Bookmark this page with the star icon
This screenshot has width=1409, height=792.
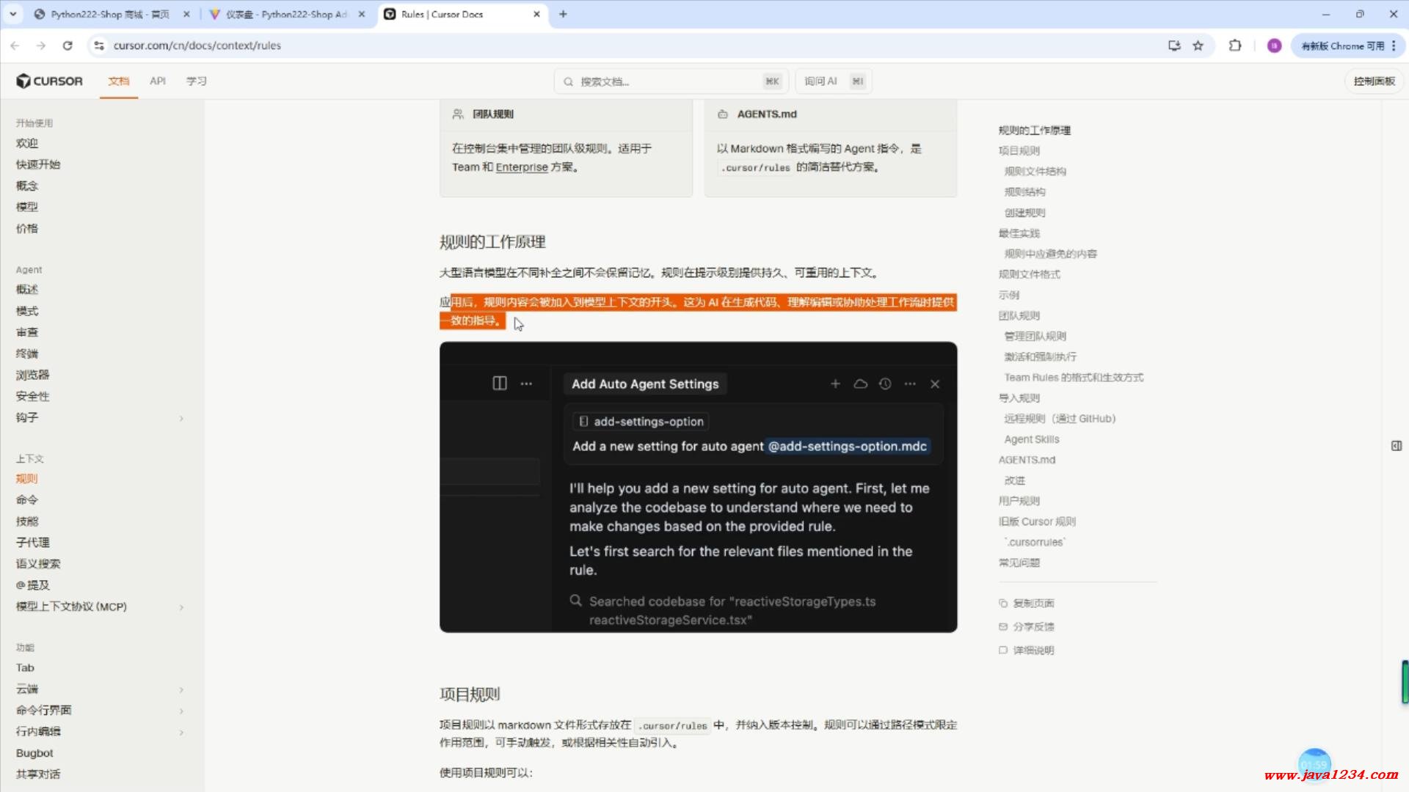(x=1198, y=45)
